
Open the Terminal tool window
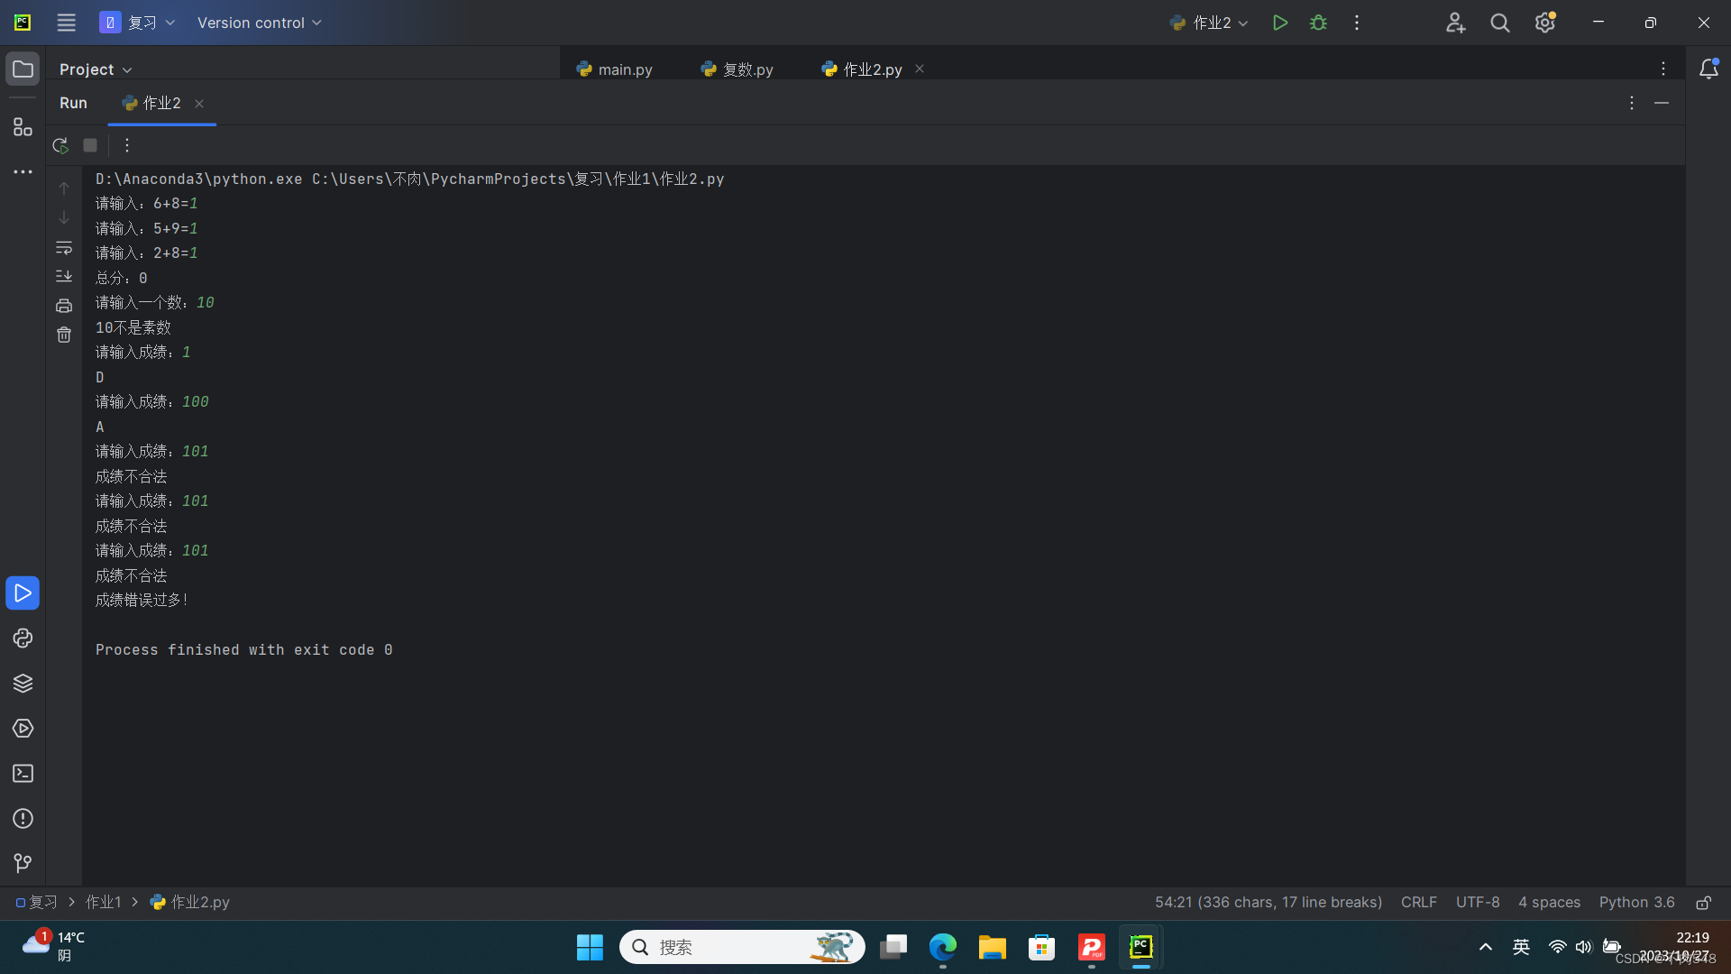tap(23, 774)
